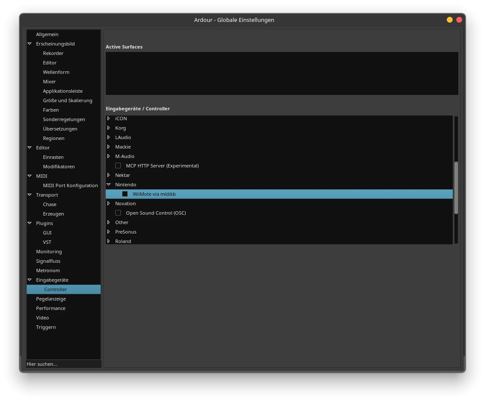The height and width of the screenshot is (401, 485).
Task: Open the Rekorder settings page
Action: pyautogui.click(x=53, y=53)
